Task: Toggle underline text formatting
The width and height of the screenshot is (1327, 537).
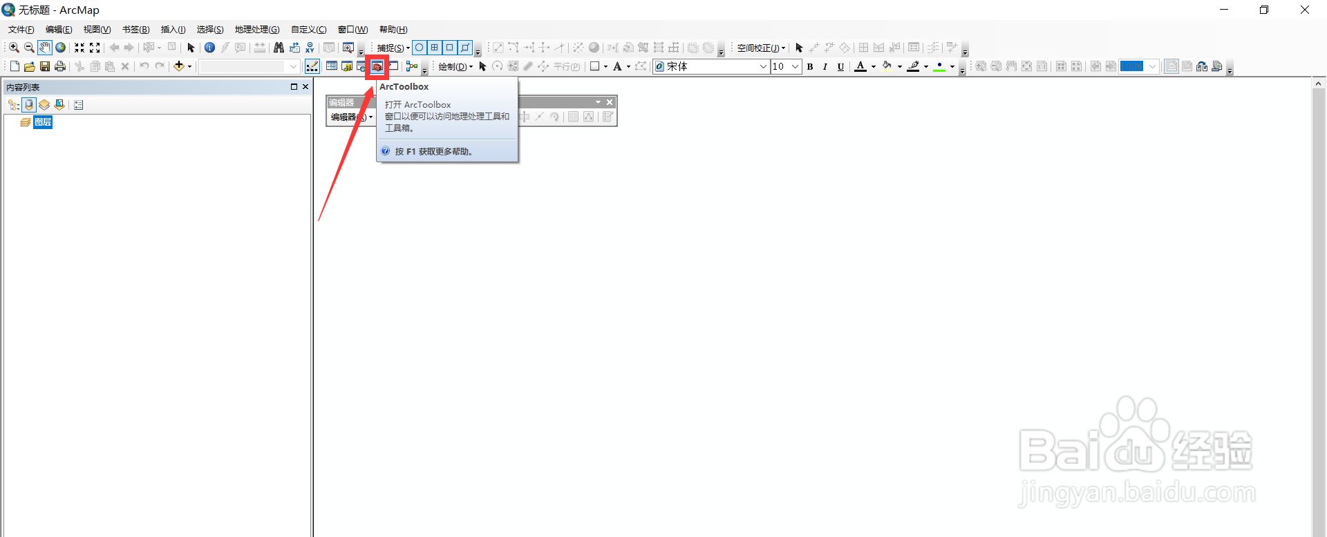Action: click(840, 66)
